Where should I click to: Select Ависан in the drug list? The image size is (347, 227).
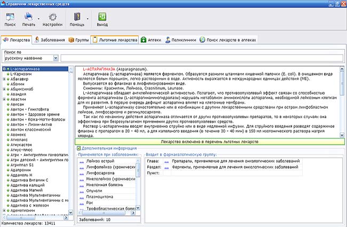point(17,104)
